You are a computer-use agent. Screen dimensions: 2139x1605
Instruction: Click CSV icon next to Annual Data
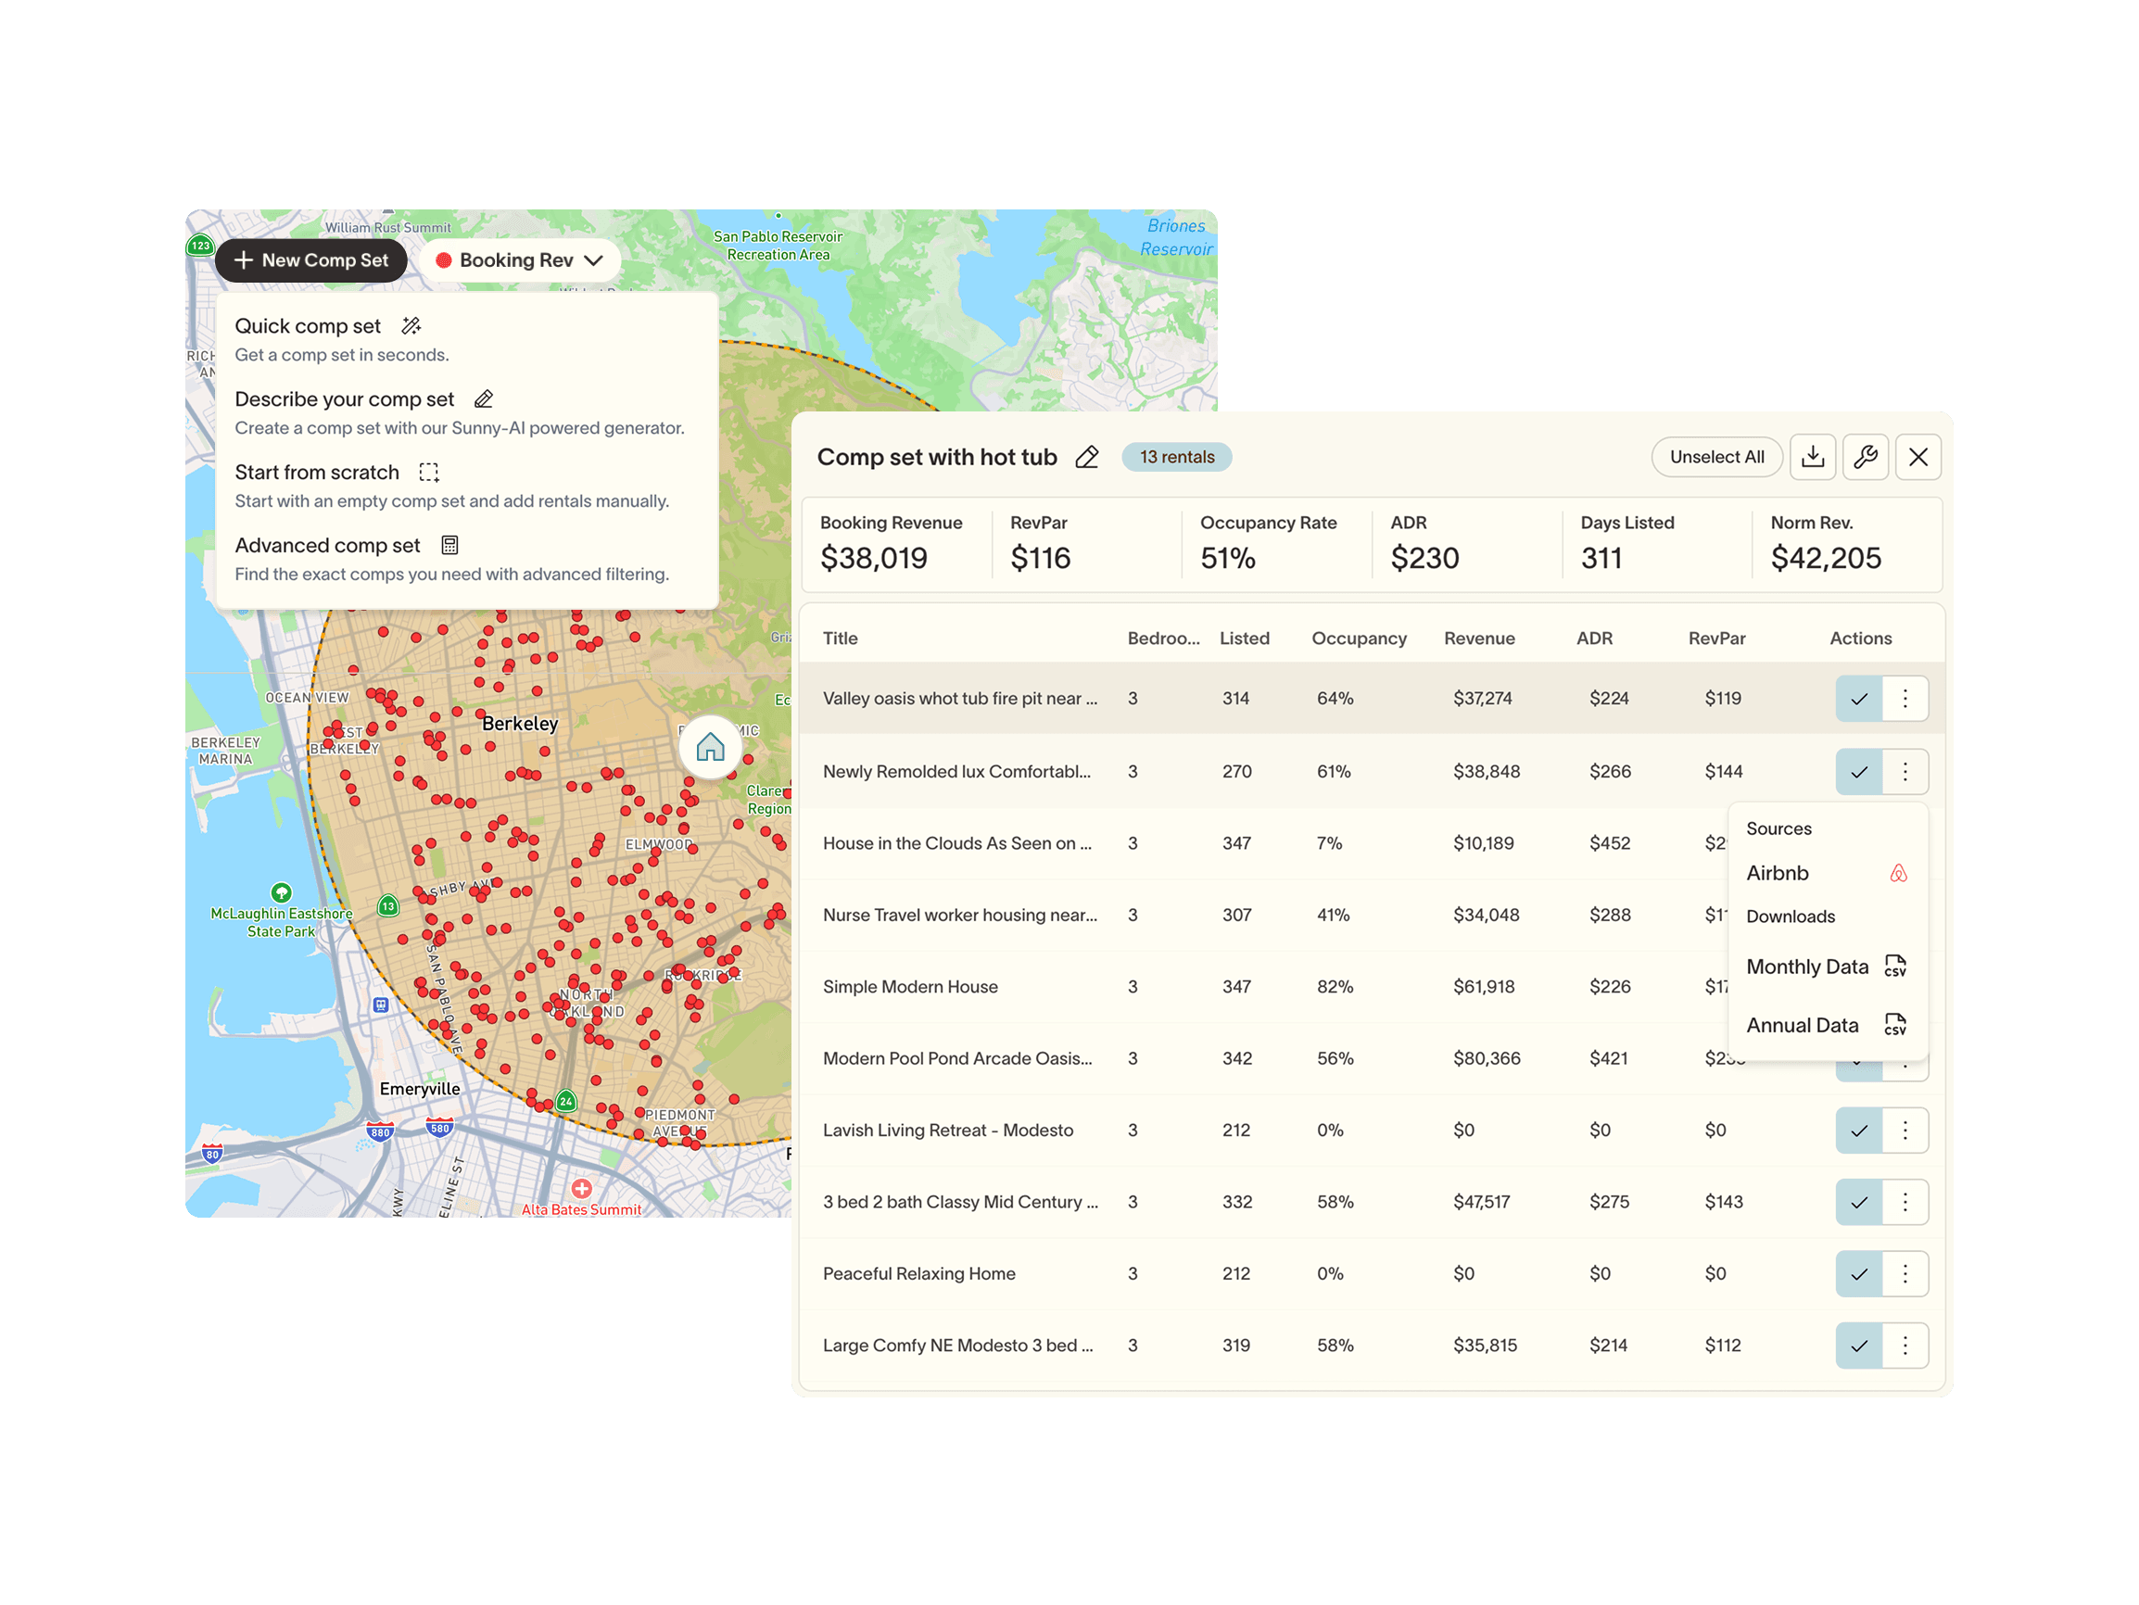tap(1895, 1025)
